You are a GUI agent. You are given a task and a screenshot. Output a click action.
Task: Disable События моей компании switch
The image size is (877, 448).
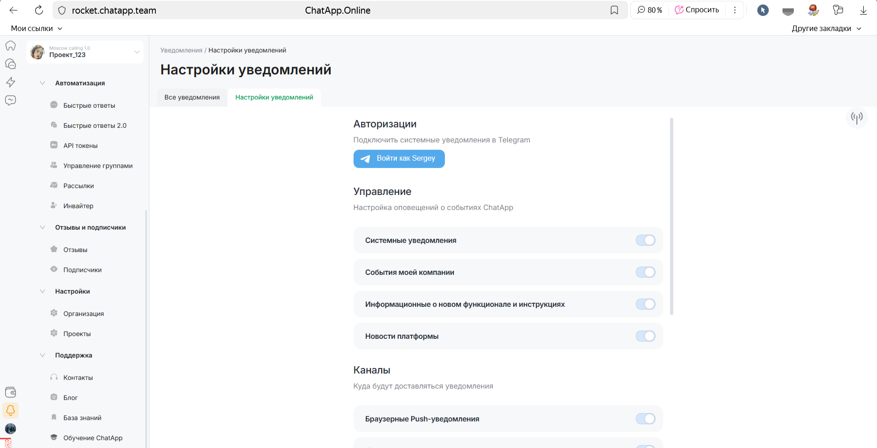645,272
